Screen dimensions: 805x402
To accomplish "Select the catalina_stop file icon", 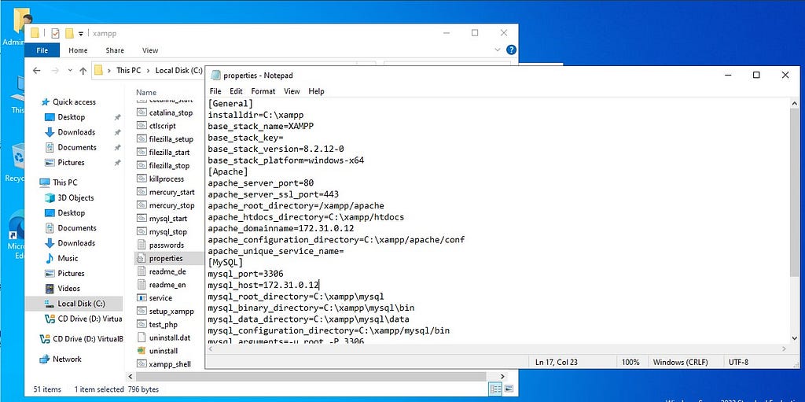I will pos(142,112).
